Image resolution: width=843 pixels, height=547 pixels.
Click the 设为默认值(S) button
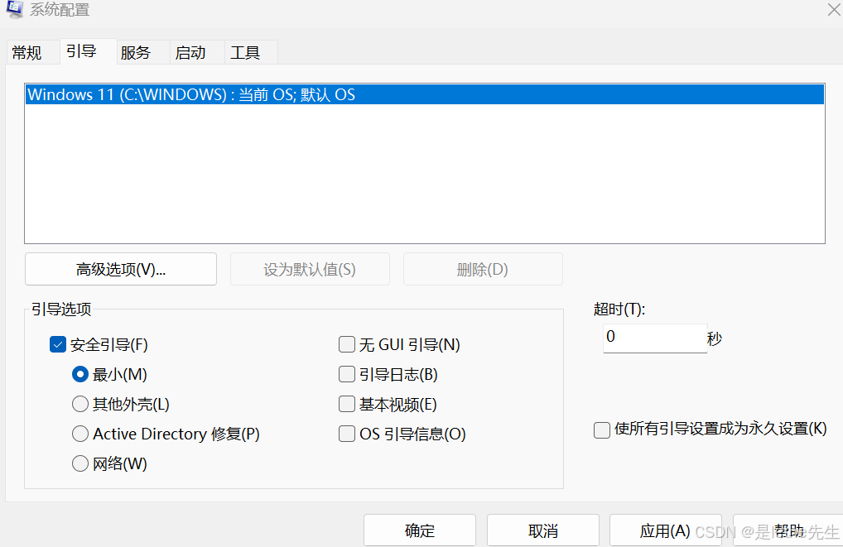(310, 269)
